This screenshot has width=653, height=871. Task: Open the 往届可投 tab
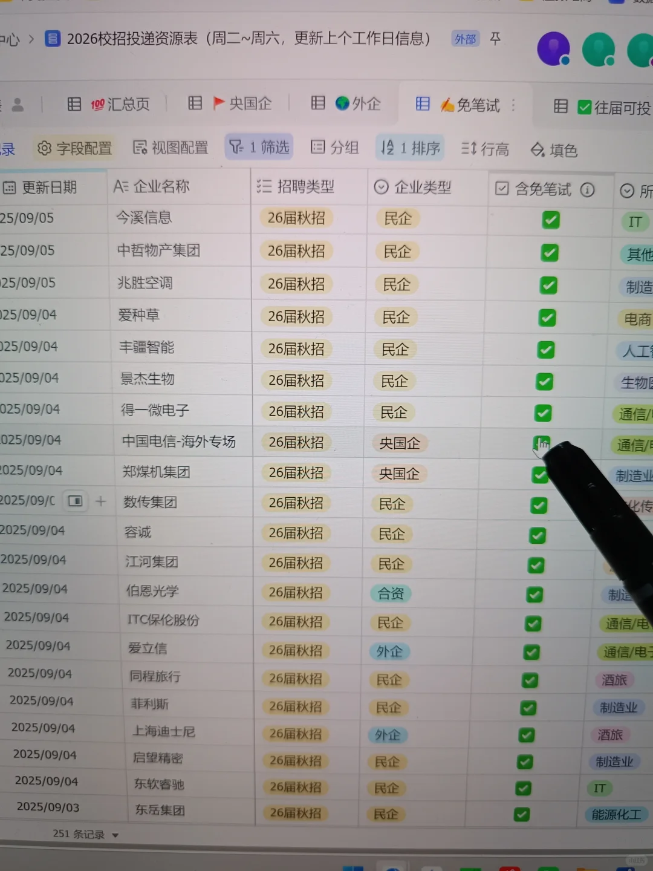[603, 107]
